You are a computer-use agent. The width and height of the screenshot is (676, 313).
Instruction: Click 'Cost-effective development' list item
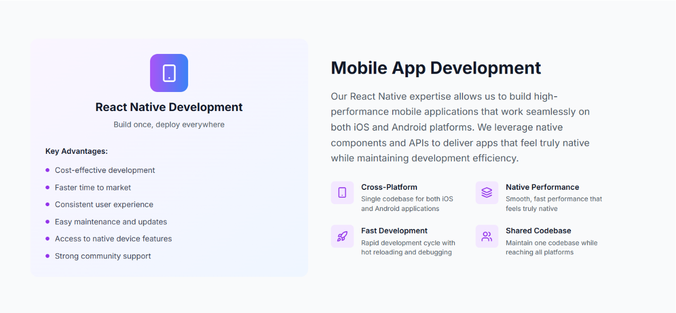tap(105, 170)
